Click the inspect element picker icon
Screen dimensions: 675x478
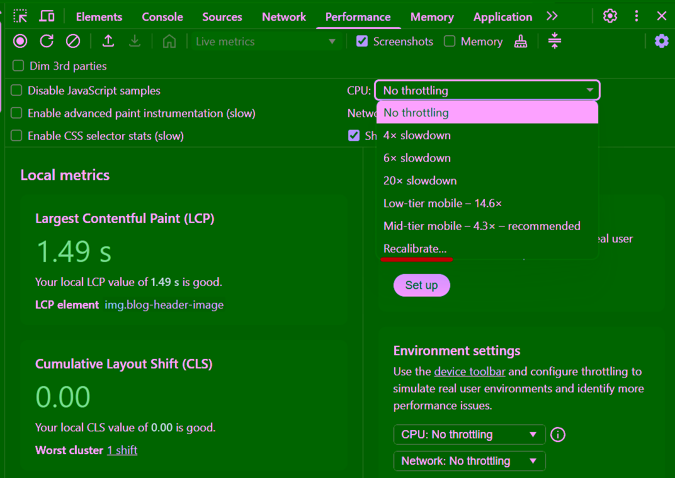click(20, 16)
